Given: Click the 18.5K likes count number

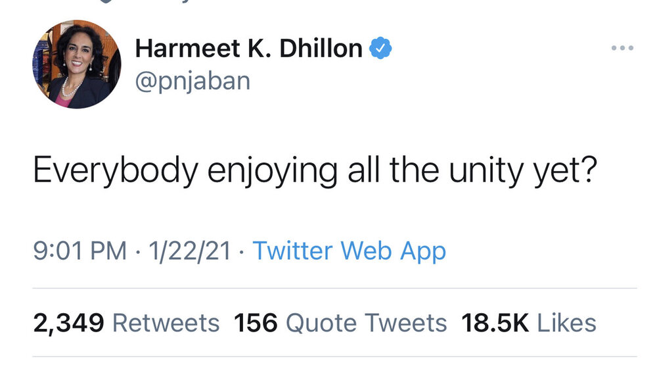Looking at the screenshot, I should (495, 323).
